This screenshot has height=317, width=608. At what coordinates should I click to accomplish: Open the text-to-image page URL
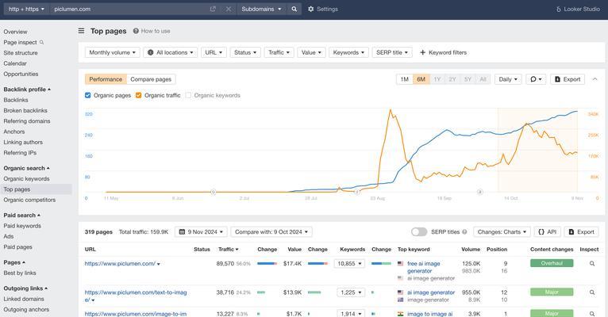(136, 296)
